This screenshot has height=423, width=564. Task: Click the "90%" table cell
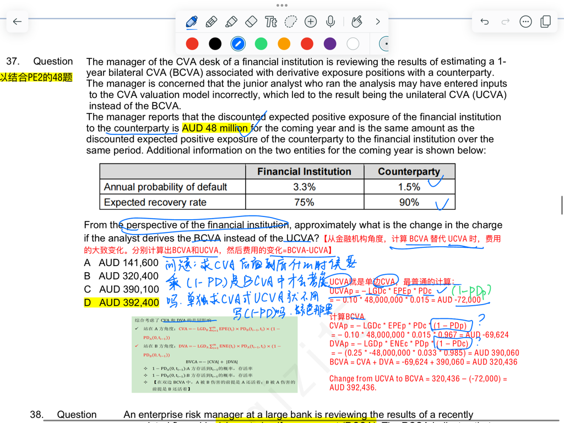409,202
